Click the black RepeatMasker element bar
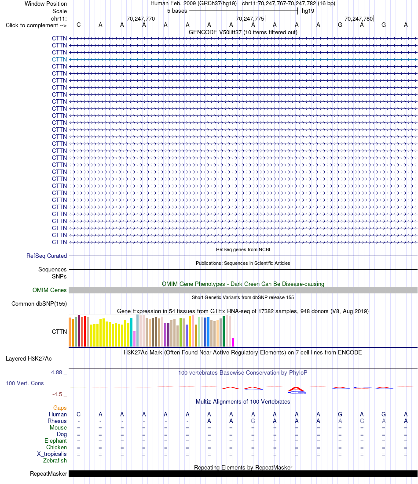The width and height of the screenshot is (418, 484). (x=243, y=474)
